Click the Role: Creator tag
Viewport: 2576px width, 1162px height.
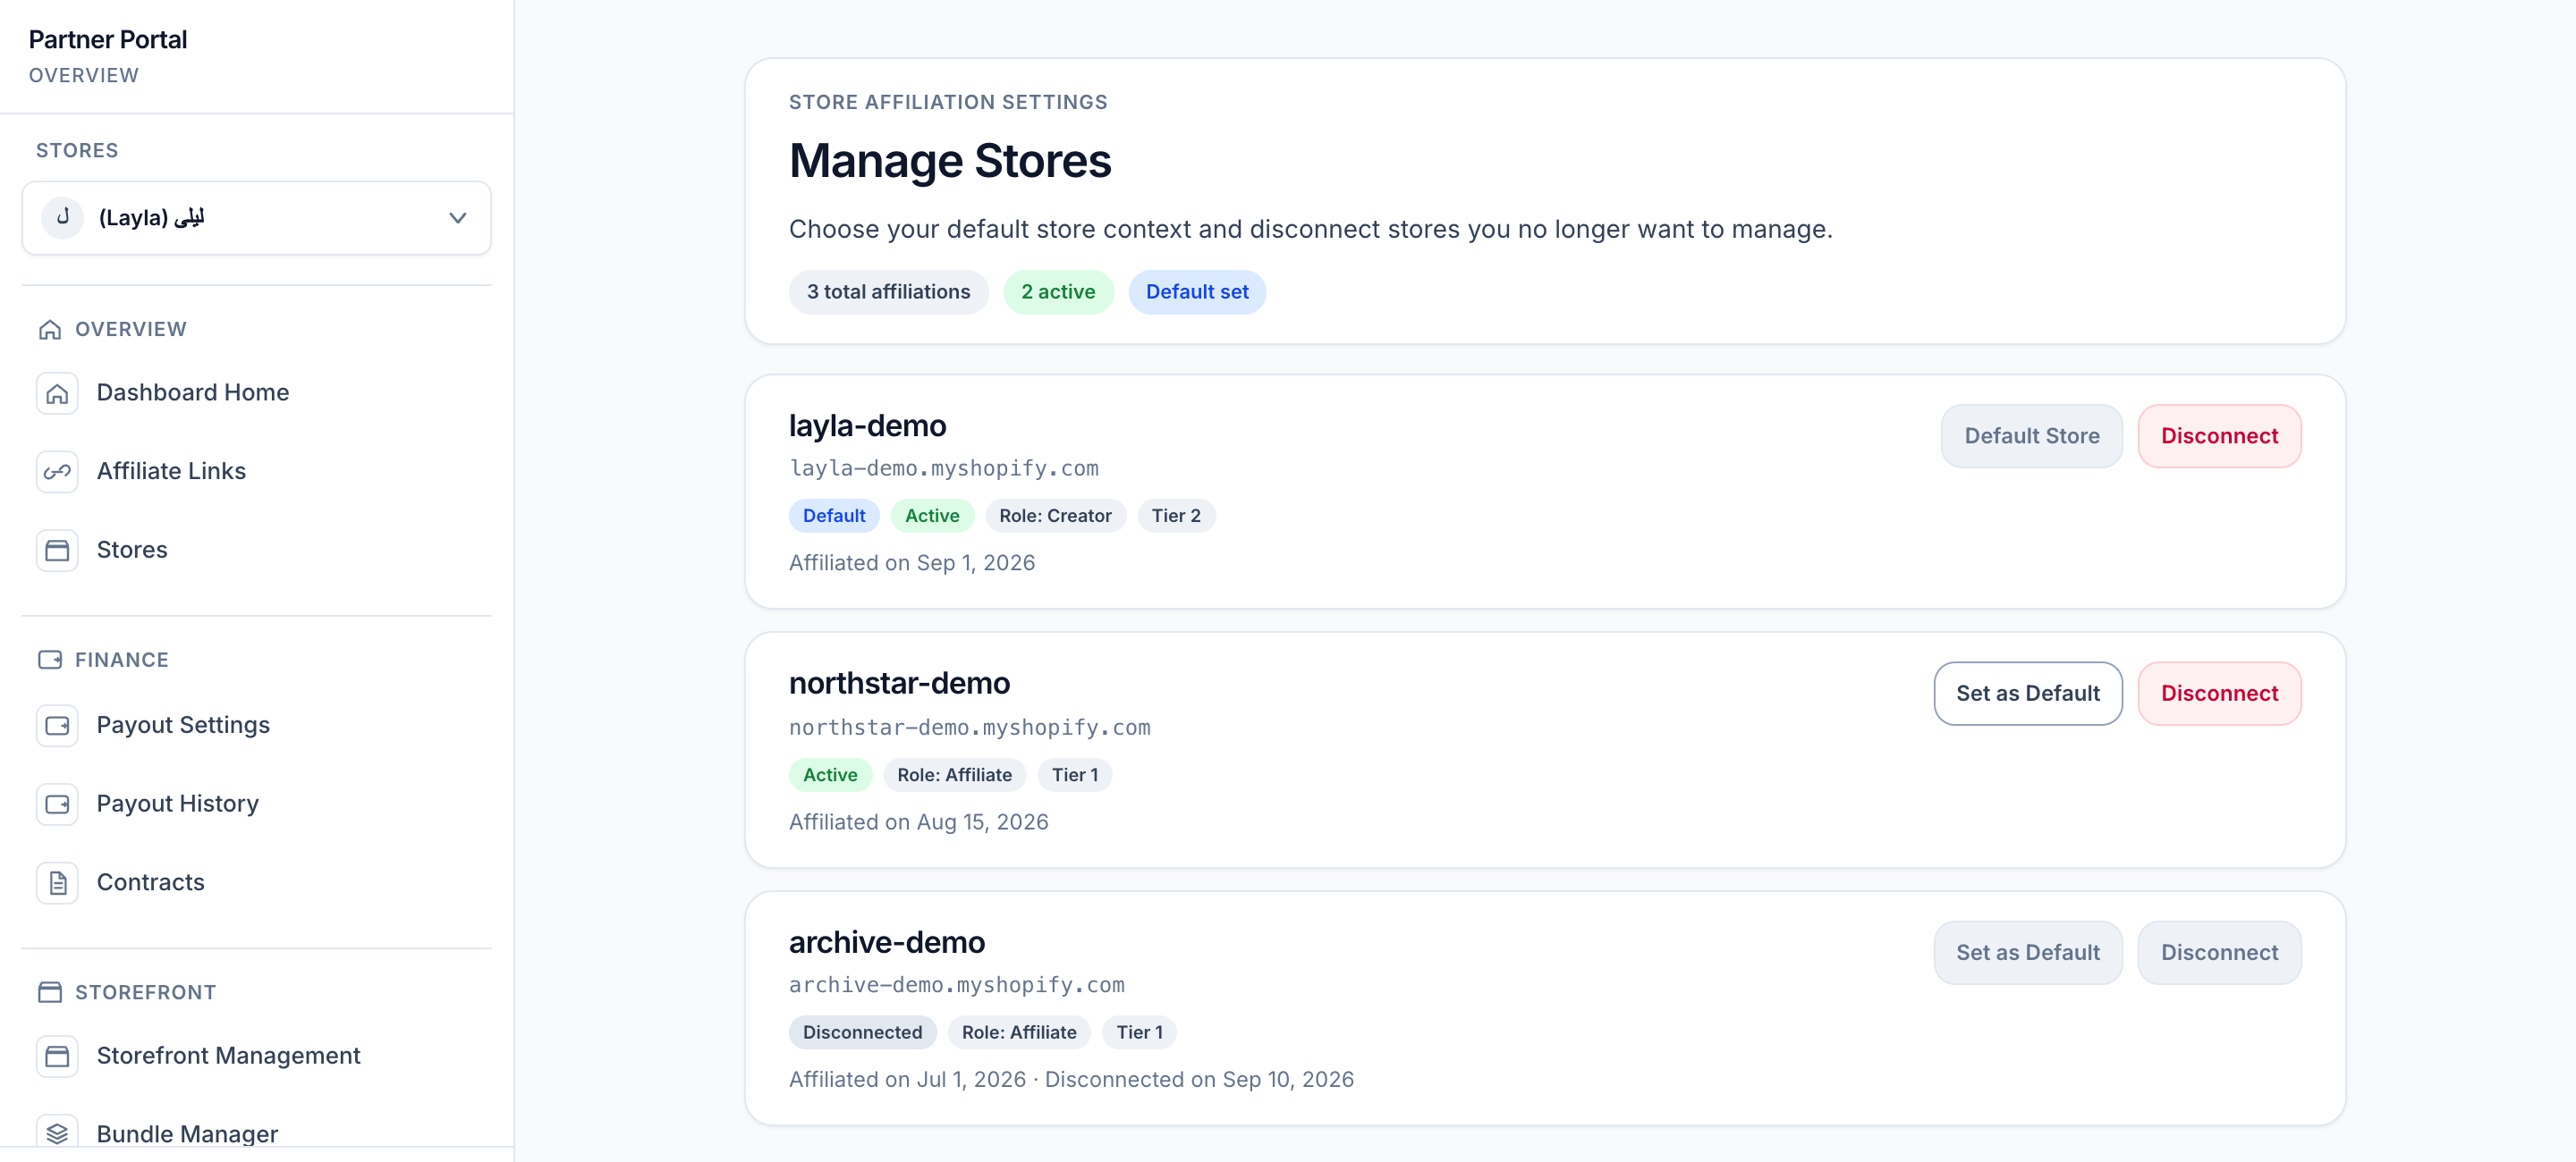(1055, 517)
